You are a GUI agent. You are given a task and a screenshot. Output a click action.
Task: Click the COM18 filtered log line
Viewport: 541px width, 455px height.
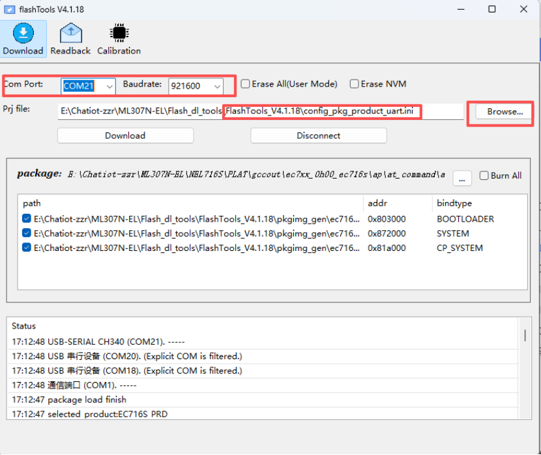coord(262,370)
